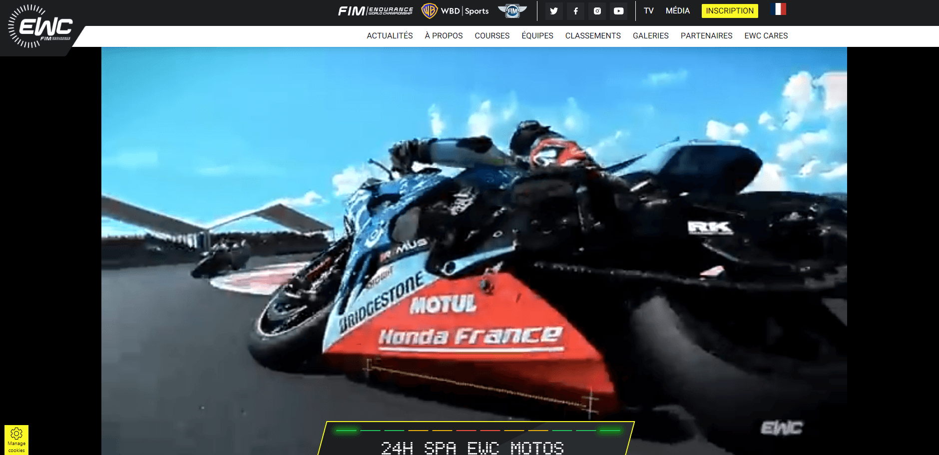Open the MÉDIA link
Viewport: 939px width, 455px height.
[x=678, y=11]
